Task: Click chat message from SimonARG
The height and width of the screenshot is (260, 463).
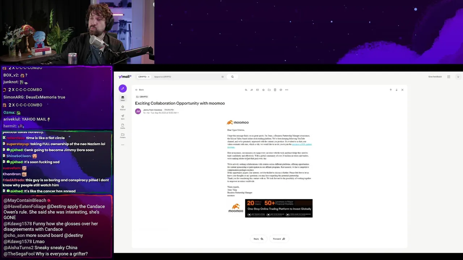Action: [x=34, y=97]
